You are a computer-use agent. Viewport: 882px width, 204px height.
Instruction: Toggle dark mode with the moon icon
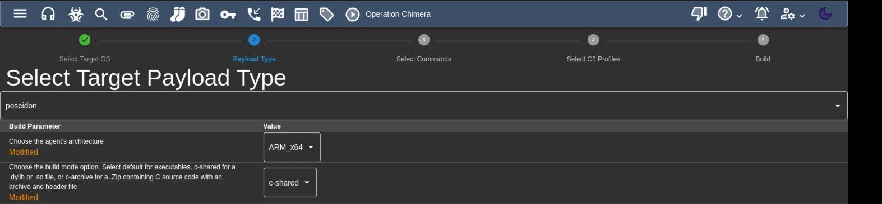coord(825,13)
